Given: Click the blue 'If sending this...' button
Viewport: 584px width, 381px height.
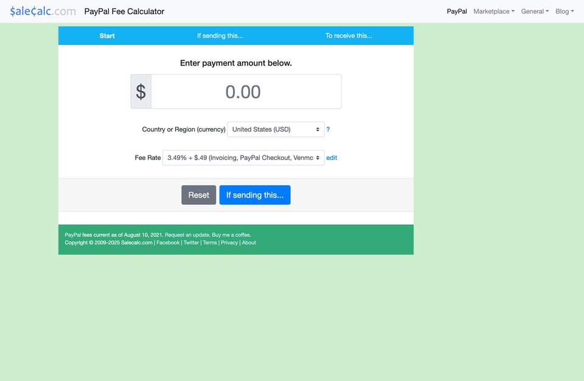Looking at the screenshot, I should point(255,195).
